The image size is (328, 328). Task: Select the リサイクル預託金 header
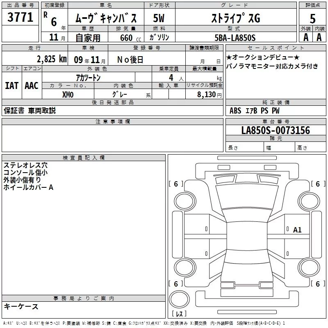click(x=204, y=85)
